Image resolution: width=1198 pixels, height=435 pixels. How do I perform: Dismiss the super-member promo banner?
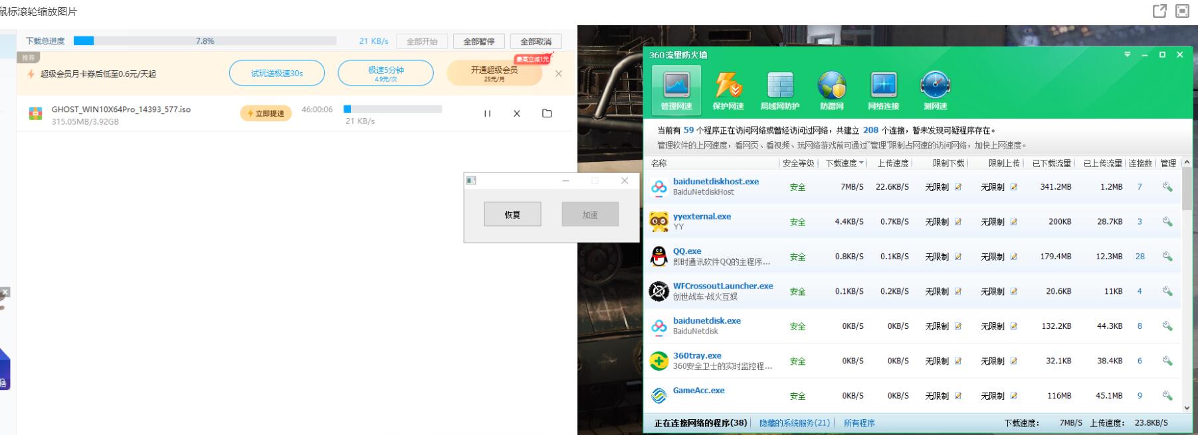pyautogui.click(x=558, y=74)
